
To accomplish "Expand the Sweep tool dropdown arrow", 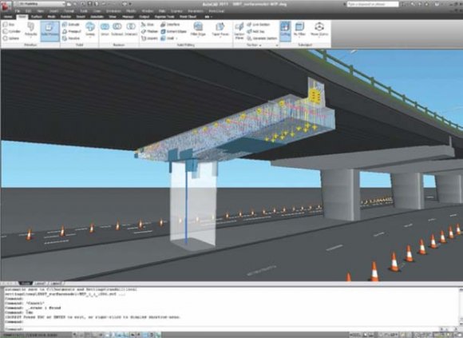I will [90, 38].
